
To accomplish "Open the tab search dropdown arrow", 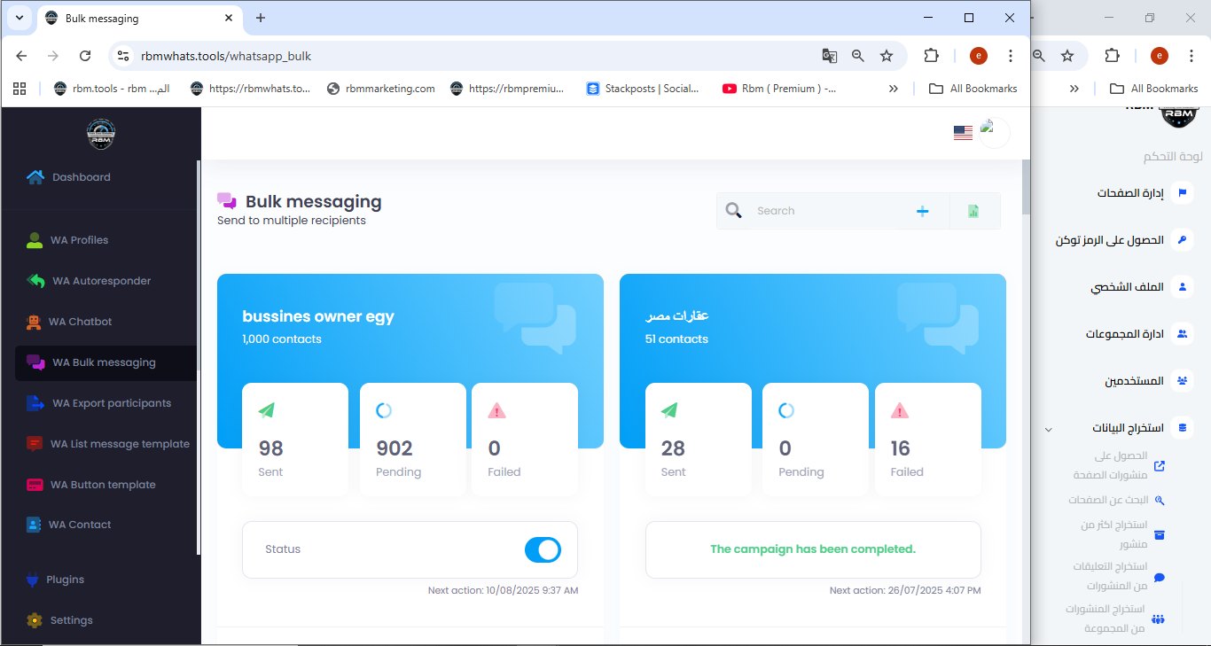I will click(x=19, y=18).
